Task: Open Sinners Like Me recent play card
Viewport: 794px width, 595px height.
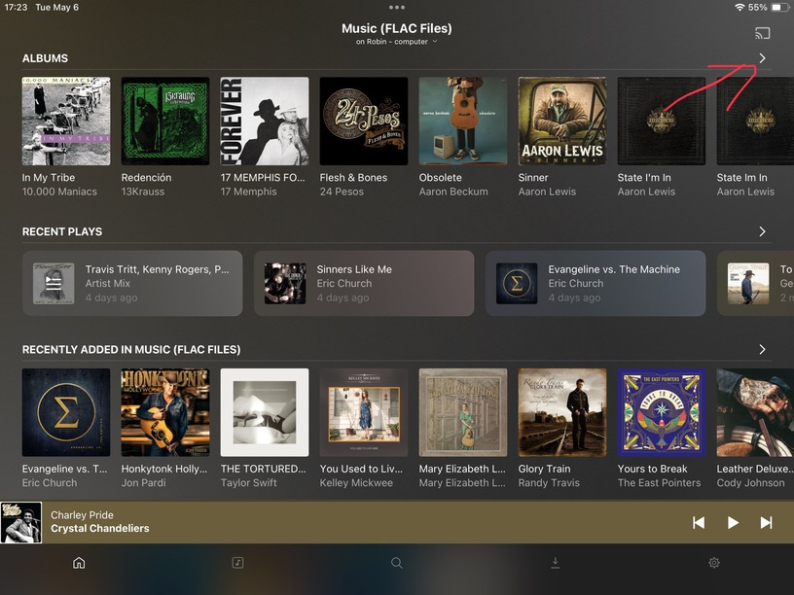Action: tap(364, 283)
